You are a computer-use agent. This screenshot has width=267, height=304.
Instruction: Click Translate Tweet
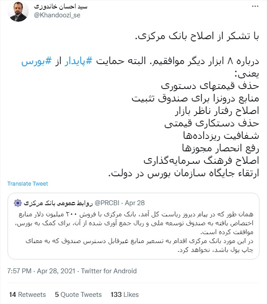28,184
